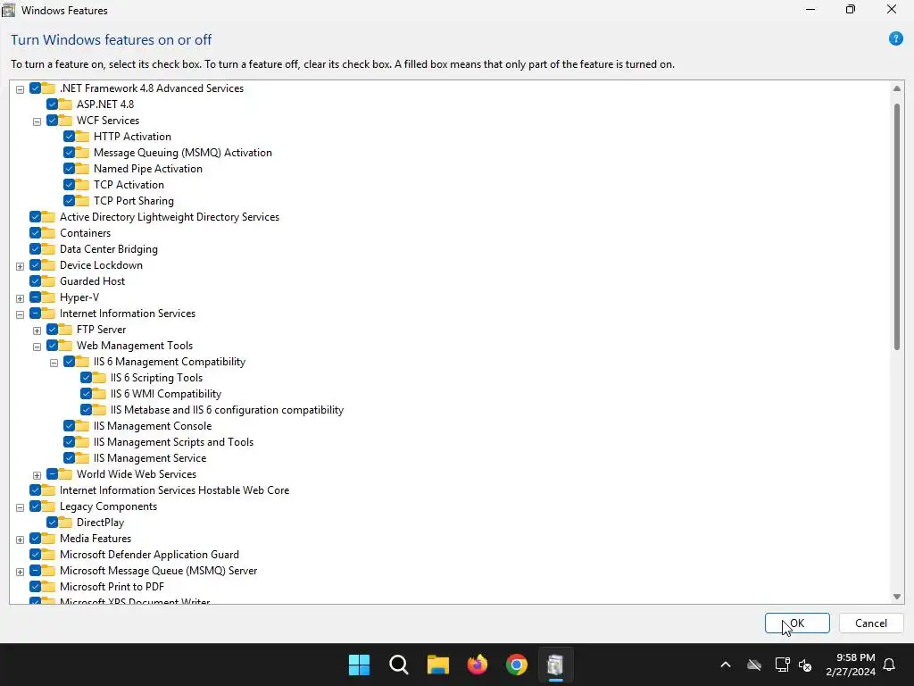Collapse IIS 6 Management Compatibility node

click(54, 363)
